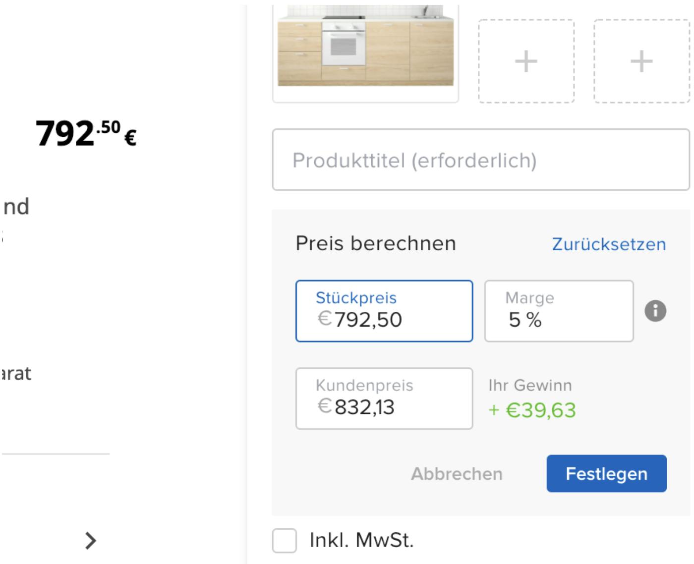This screenshot has width=694, height=564.
Task: Click Zurücksetzen to reset the price calculation
Action: click(609, 243)
